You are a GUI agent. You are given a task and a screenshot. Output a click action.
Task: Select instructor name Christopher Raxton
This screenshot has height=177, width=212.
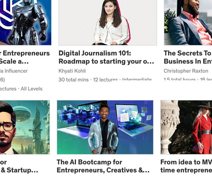[x=186, y=71]
